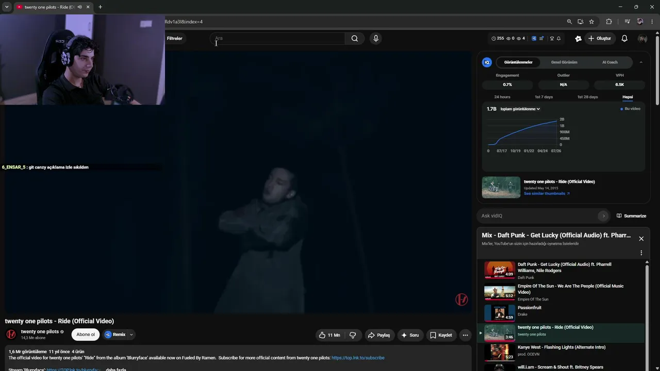660x371 pixels.
Task: Toggle the Bu video chart legend
Action: coord(630,109)
